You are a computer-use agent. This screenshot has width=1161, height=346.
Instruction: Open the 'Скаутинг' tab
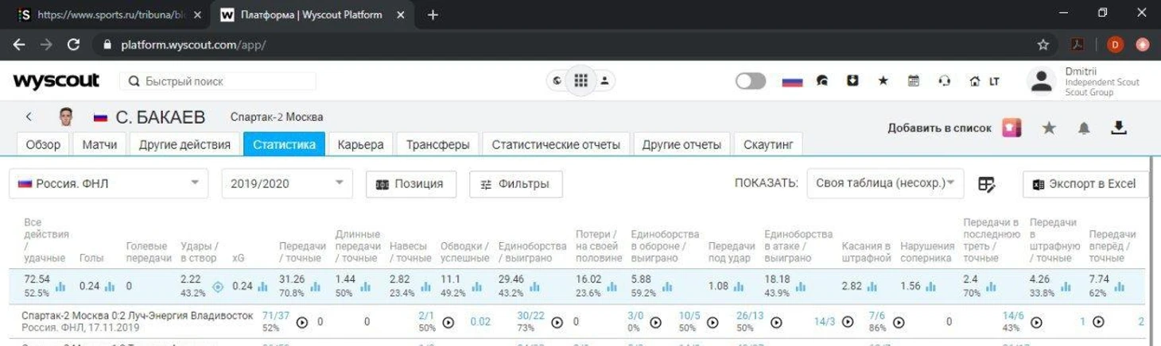768,144
